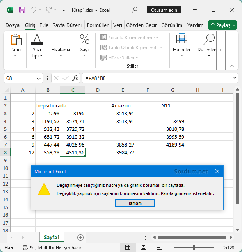This screenshot has height=252, width=242.
Task: Expand the Hizalama alignment group
Action: (x=60, y=45)
